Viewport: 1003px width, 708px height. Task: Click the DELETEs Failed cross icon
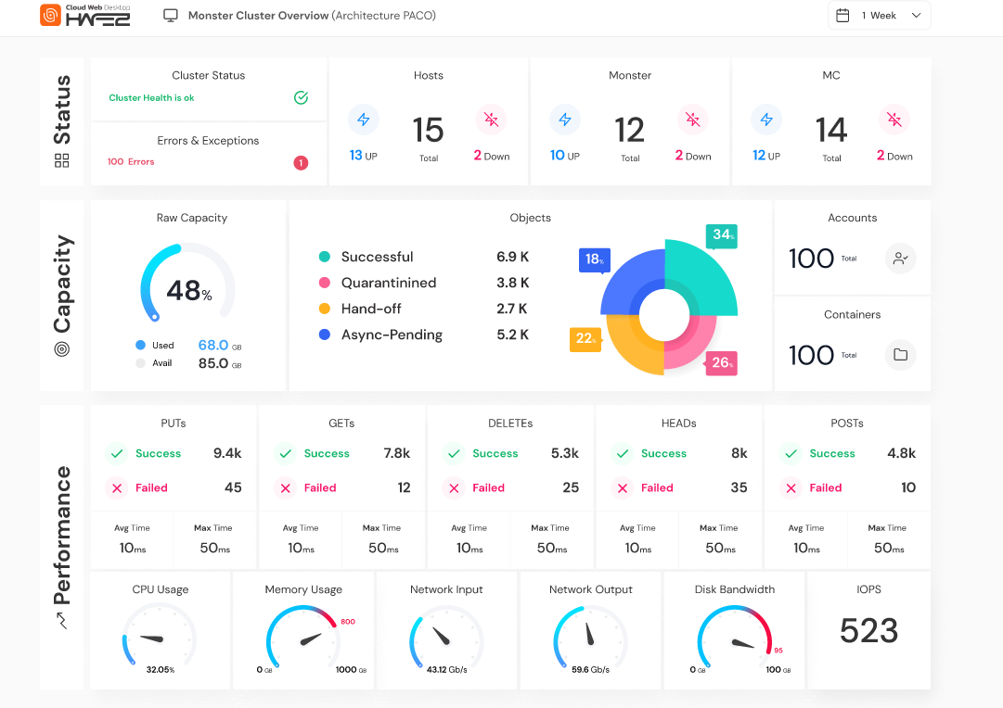point(454,488)
